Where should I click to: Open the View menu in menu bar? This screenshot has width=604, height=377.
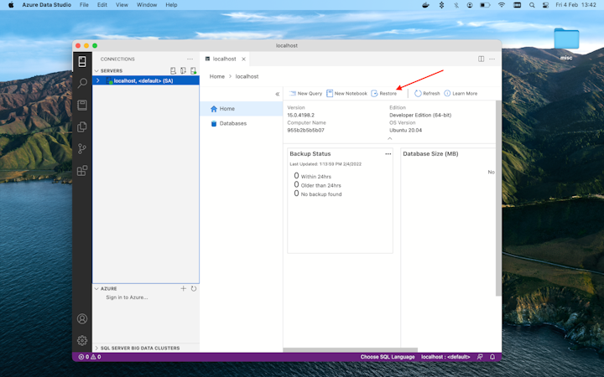(x=122, y=5)
